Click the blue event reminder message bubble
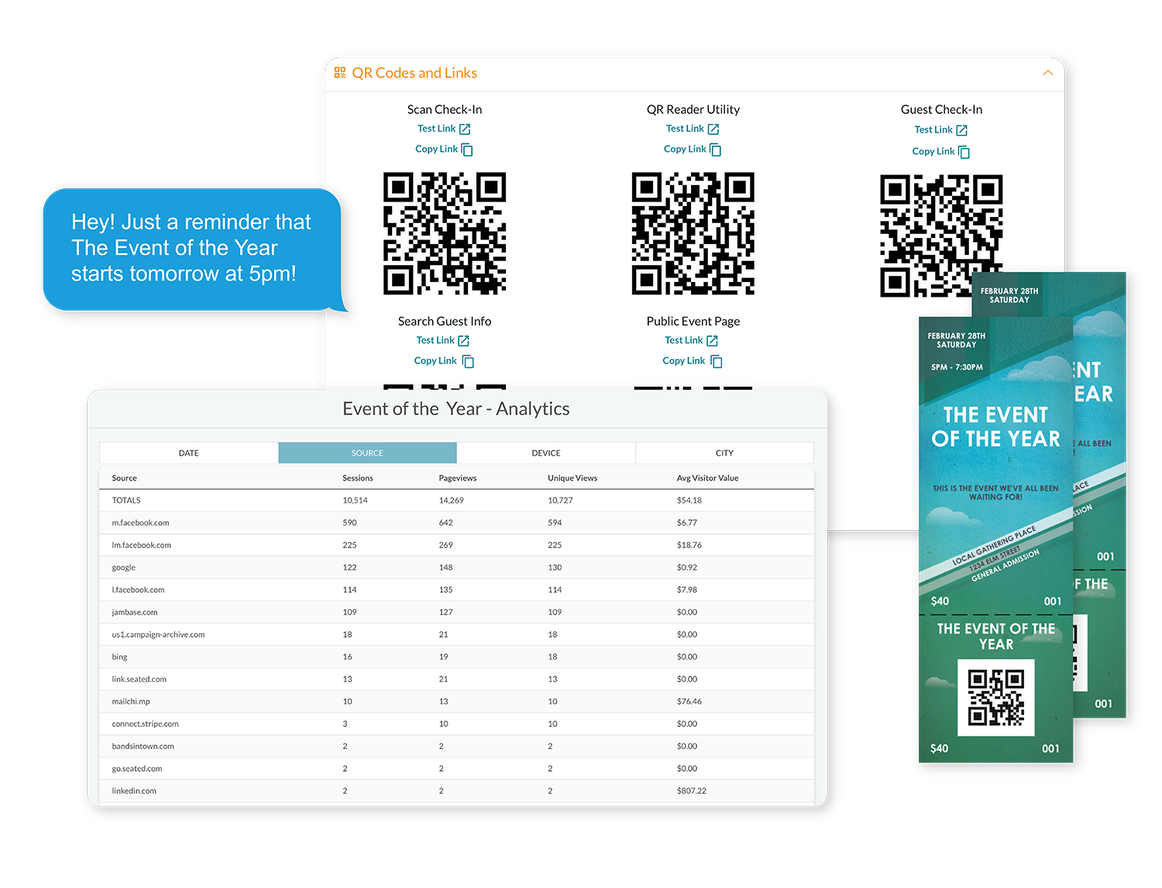The width and height of the screenshot is (1162, 888). [194, 250]
